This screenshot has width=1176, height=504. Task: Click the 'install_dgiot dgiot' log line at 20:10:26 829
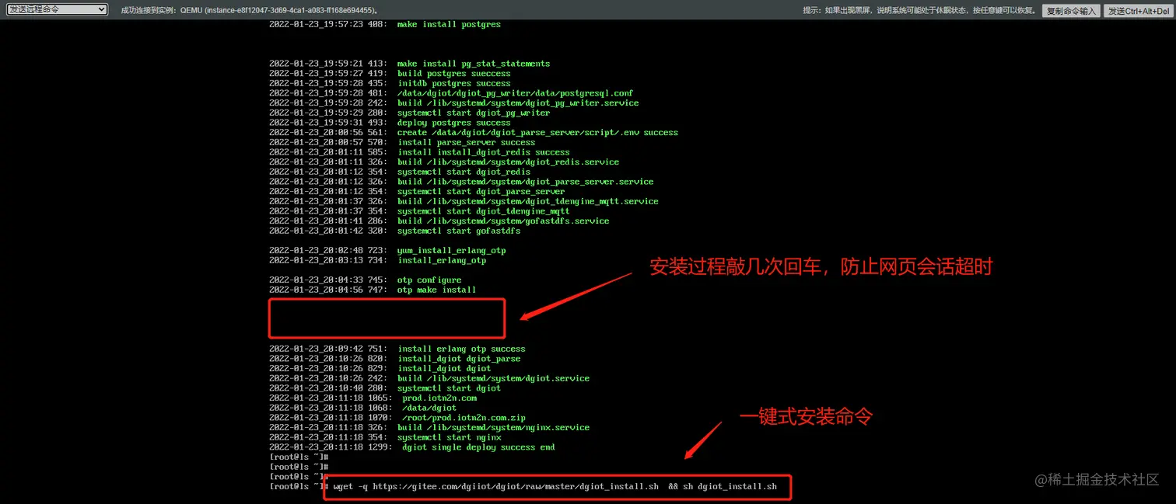[380, 369]
